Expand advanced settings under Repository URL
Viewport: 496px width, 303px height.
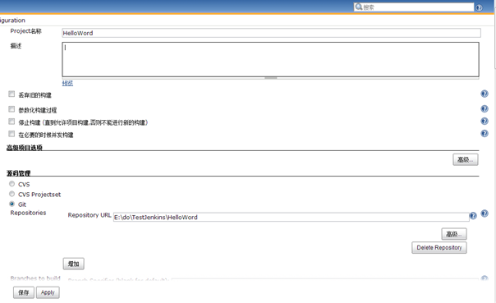coord(454,234)
